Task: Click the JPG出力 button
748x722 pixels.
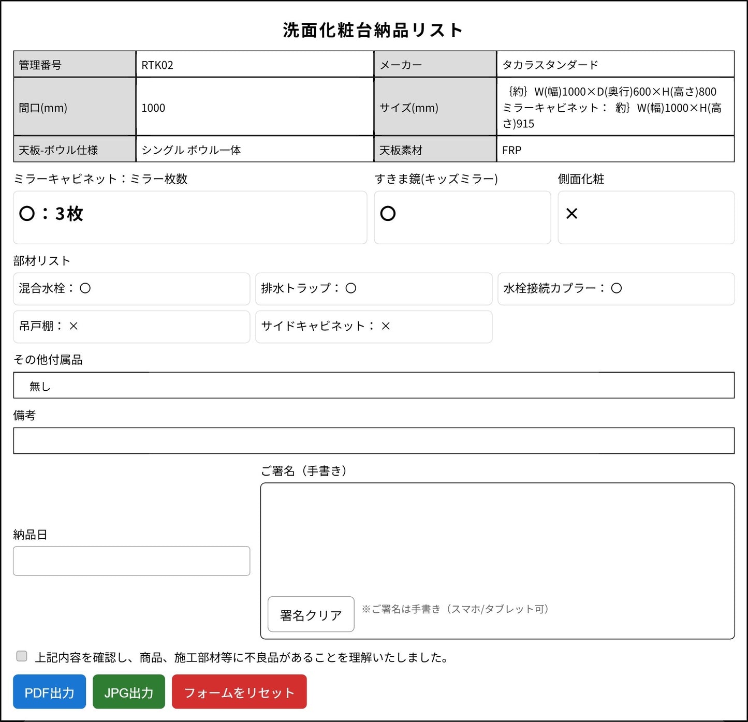Action: click(128, 691)
